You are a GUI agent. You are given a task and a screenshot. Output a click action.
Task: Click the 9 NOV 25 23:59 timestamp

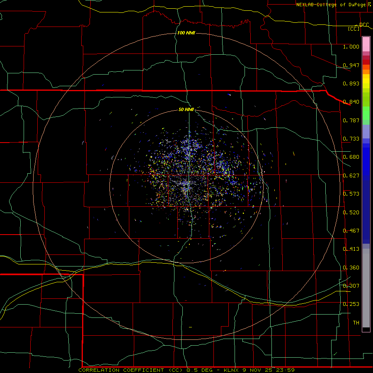[269, 370]
